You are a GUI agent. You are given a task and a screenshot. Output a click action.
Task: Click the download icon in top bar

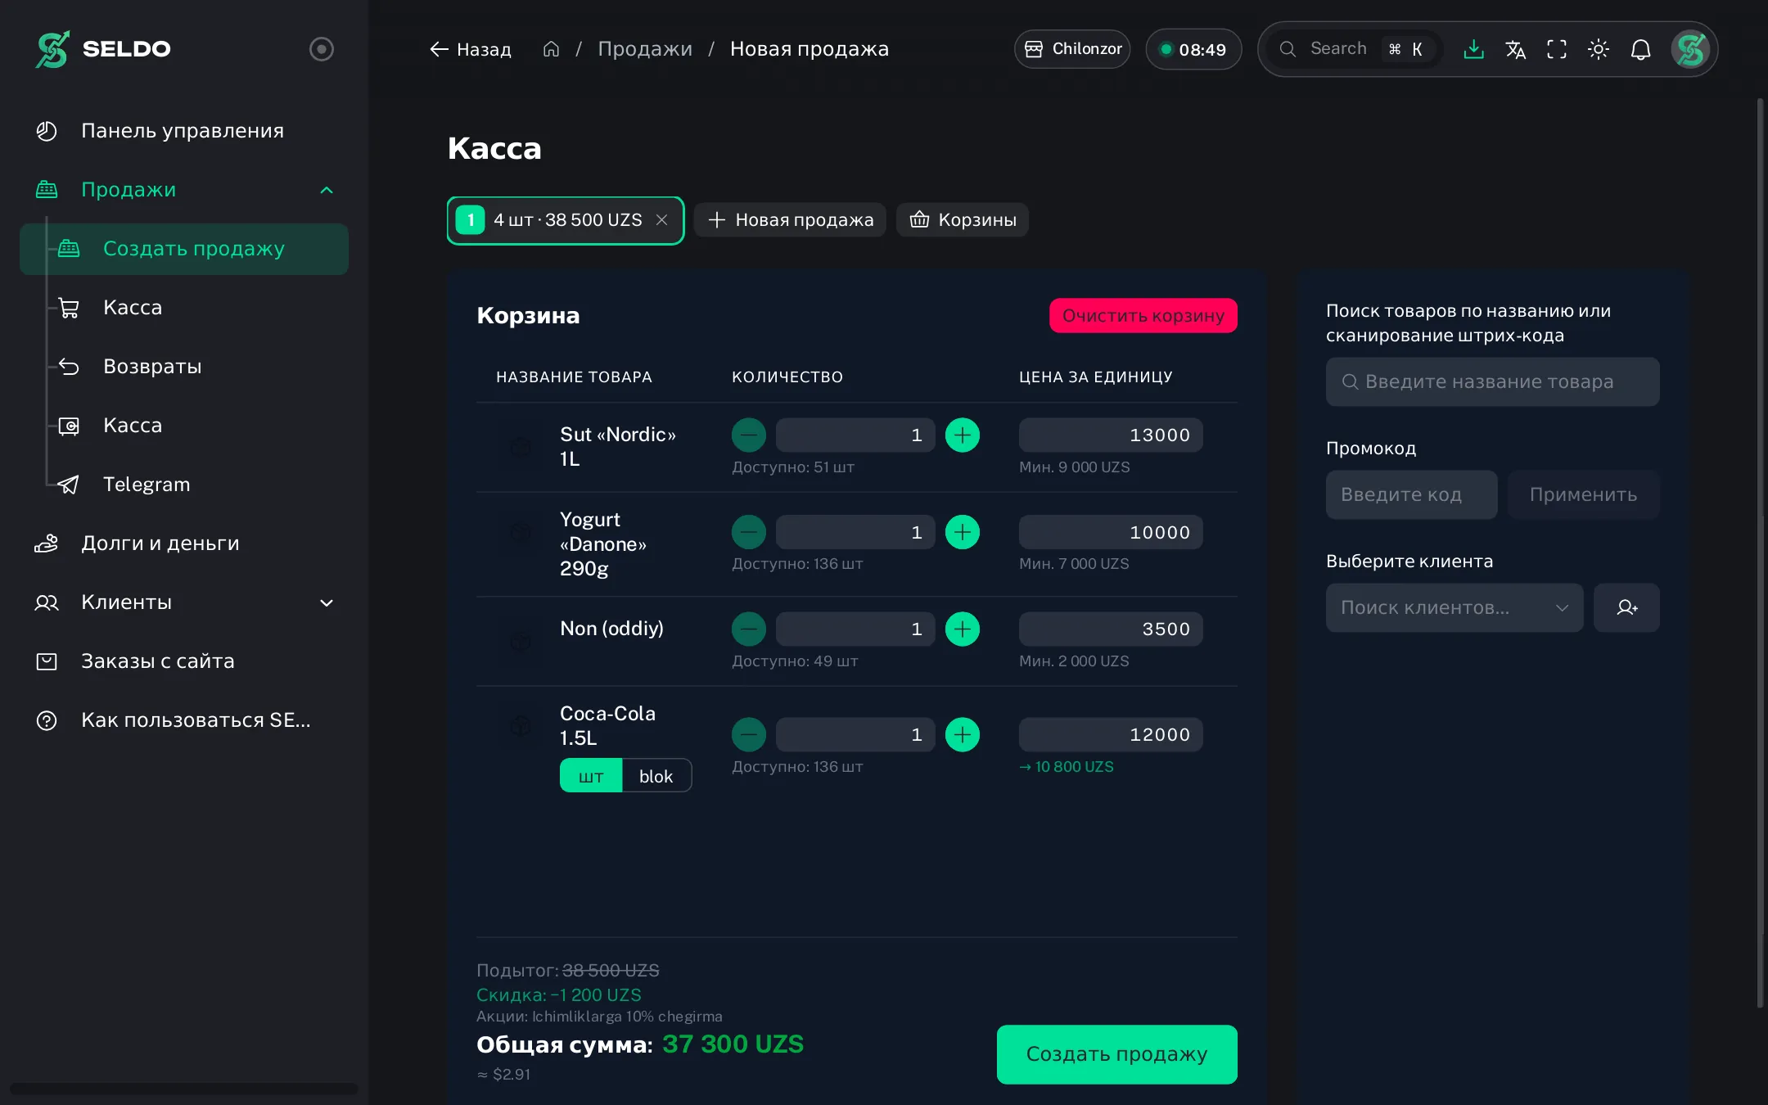[1473, 49]
